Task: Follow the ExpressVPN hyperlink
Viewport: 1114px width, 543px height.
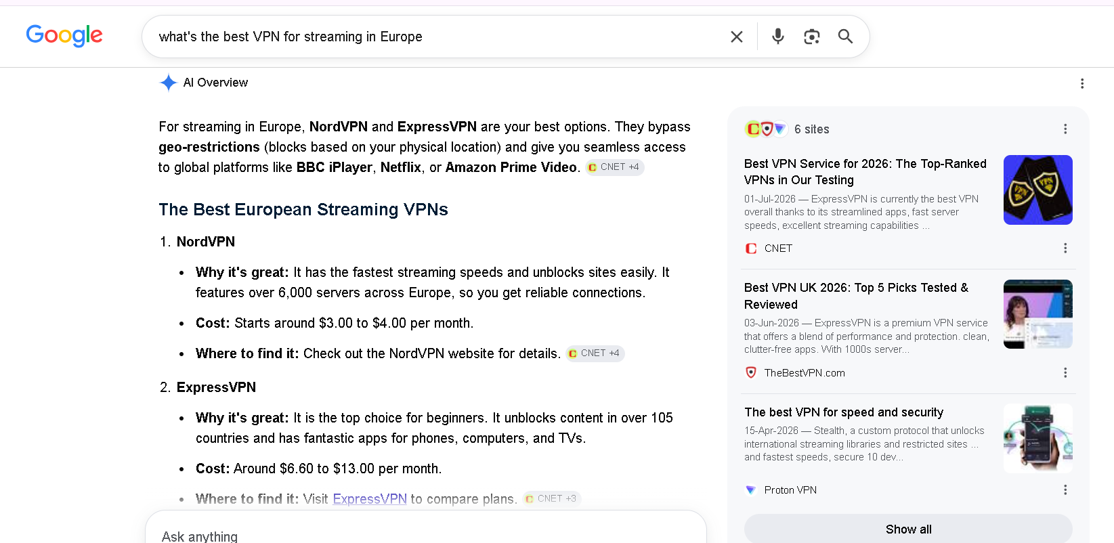Action: (370, 499)
